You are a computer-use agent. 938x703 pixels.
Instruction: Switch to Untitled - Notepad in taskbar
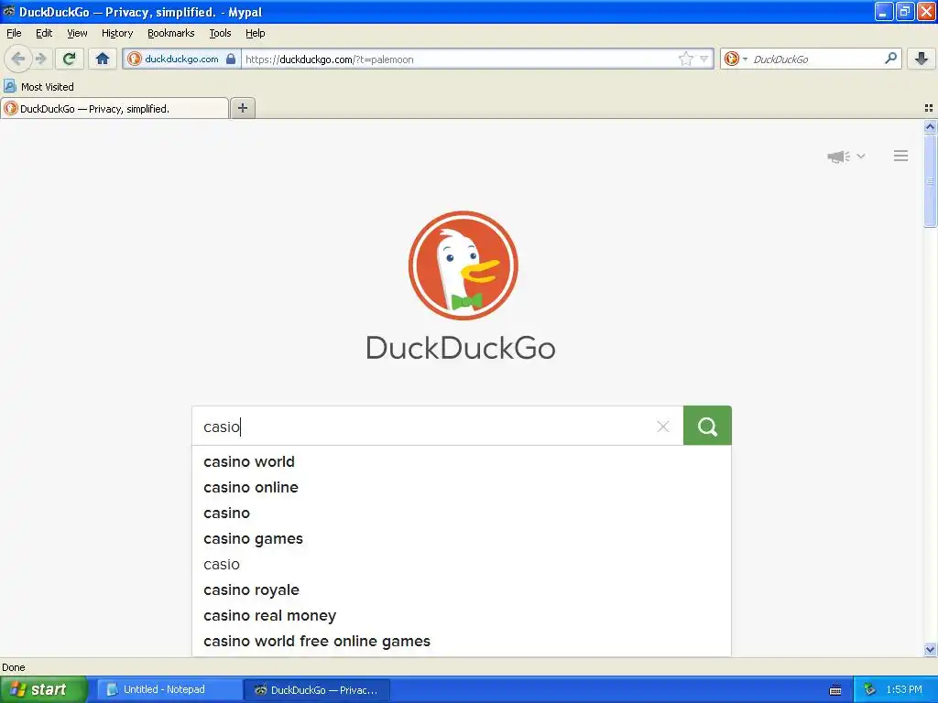coord(169,689)
